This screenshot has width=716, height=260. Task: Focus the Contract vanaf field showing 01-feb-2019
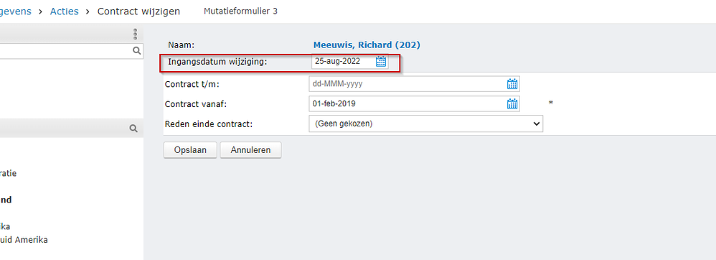coord(408,103)
